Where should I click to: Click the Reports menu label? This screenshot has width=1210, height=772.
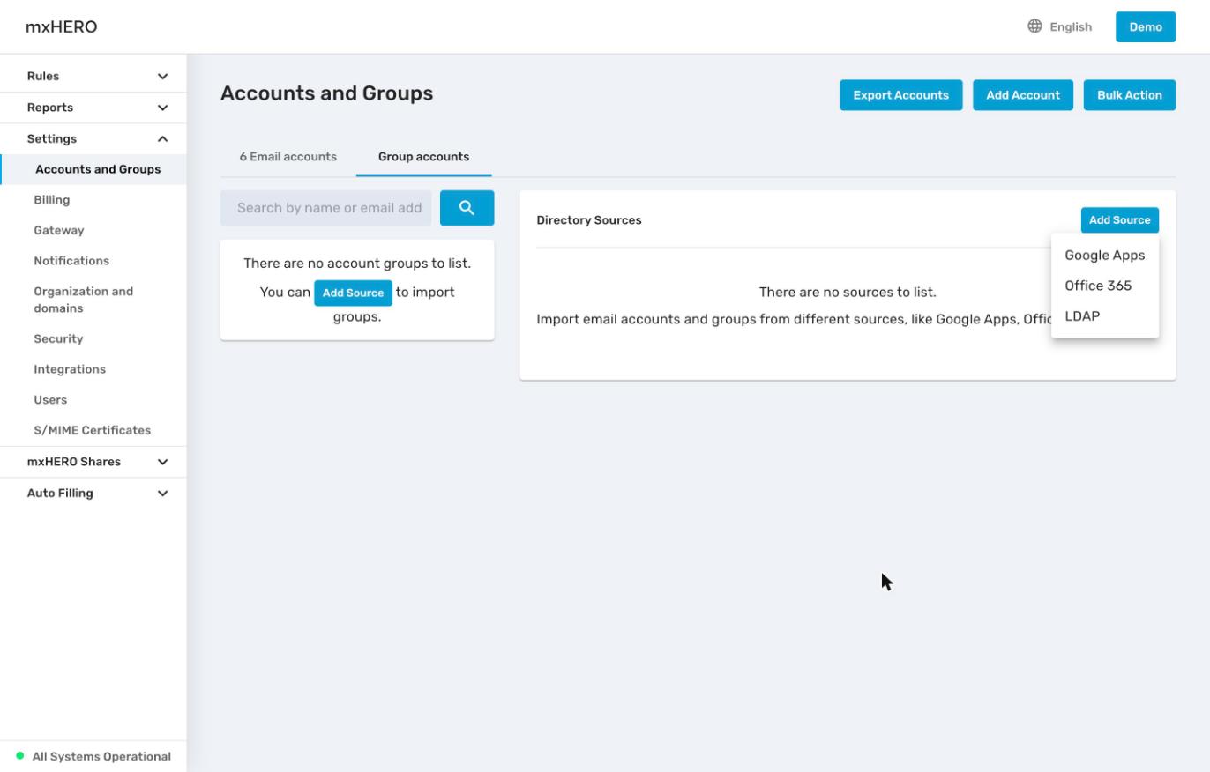[x=50, y=108]
